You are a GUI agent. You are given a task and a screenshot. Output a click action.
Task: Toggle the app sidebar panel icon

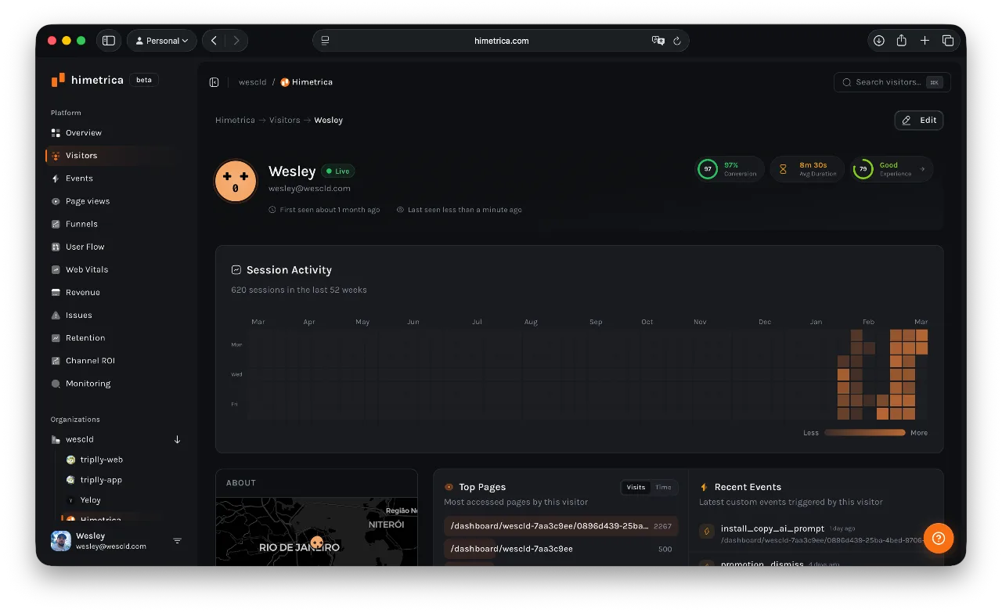click(214, 82)
